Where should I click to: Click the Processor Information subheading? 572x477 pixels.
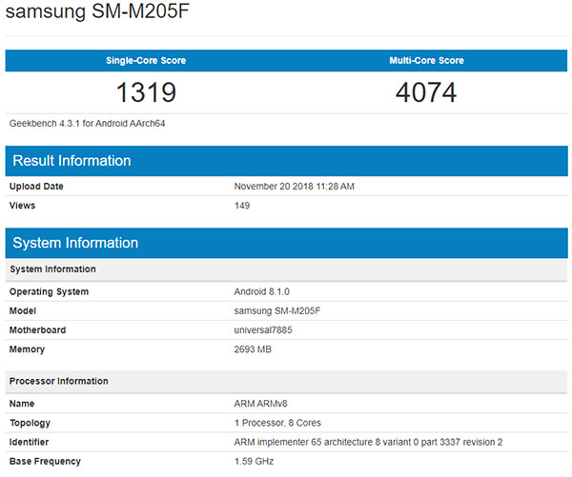click(x=59, y=381)
